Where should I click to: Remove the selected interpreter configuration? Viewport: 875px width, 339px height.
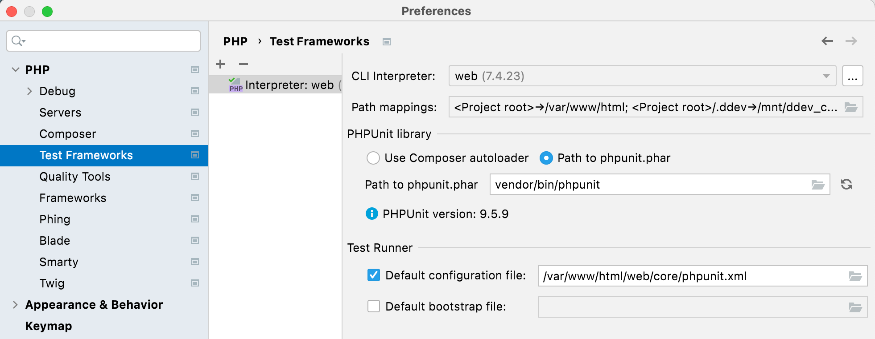(x=244, y=64)
